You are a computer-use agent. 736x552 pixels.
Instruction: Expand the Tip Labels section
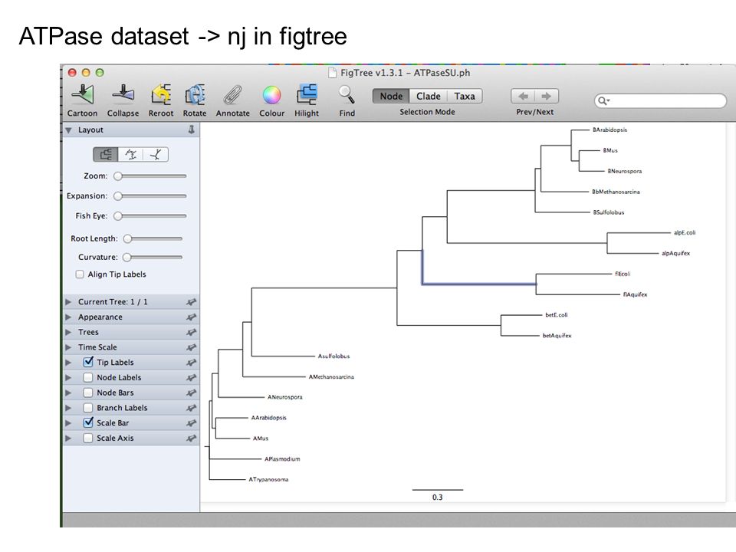pyautogui.click(x=68, y=363)
